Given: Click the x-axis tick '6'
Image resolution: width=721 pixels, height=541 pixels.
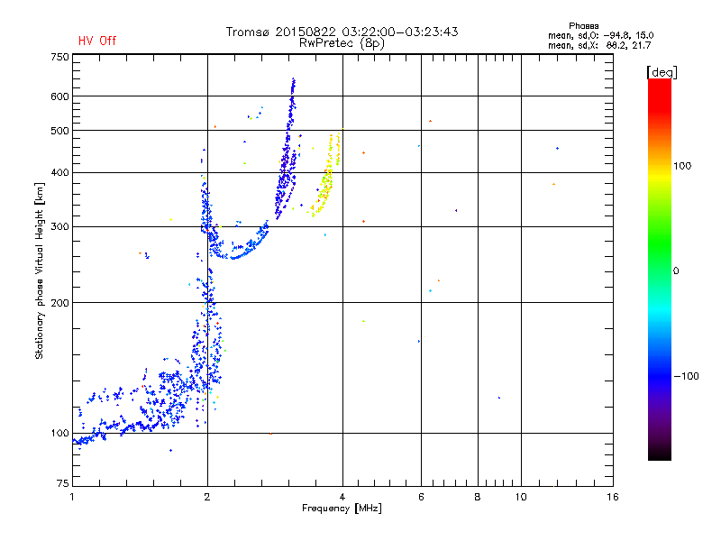Looking at the screenshot, I should pos(421,497).
